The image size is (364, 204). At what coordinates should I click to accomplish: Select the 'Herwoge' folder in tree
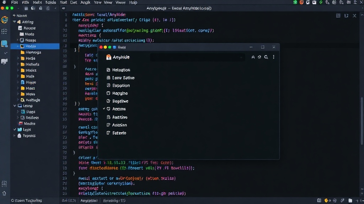31,52
